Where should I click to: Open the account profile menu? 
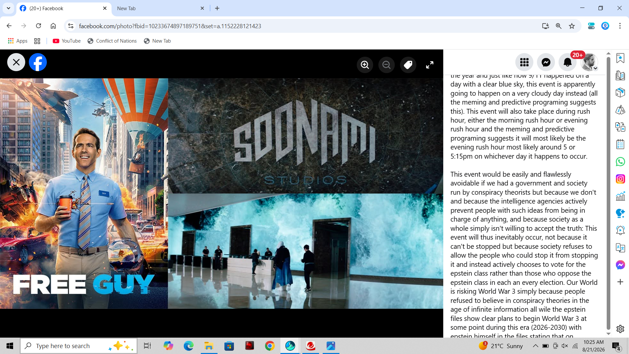[x=589, y=62]
